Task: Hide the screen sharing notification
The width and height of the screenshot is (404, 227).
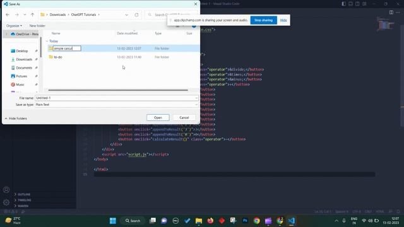Action: pos(283,20)
